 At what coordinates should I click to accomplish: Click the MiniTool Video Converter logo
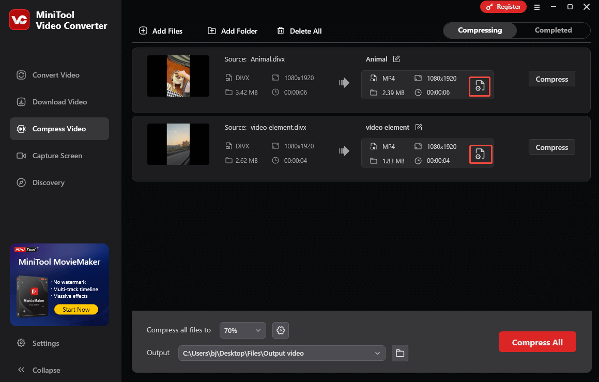19,20
